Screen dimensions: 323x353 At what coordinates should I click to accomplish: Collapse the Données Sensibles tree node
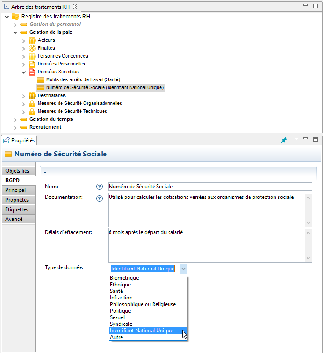24,72
